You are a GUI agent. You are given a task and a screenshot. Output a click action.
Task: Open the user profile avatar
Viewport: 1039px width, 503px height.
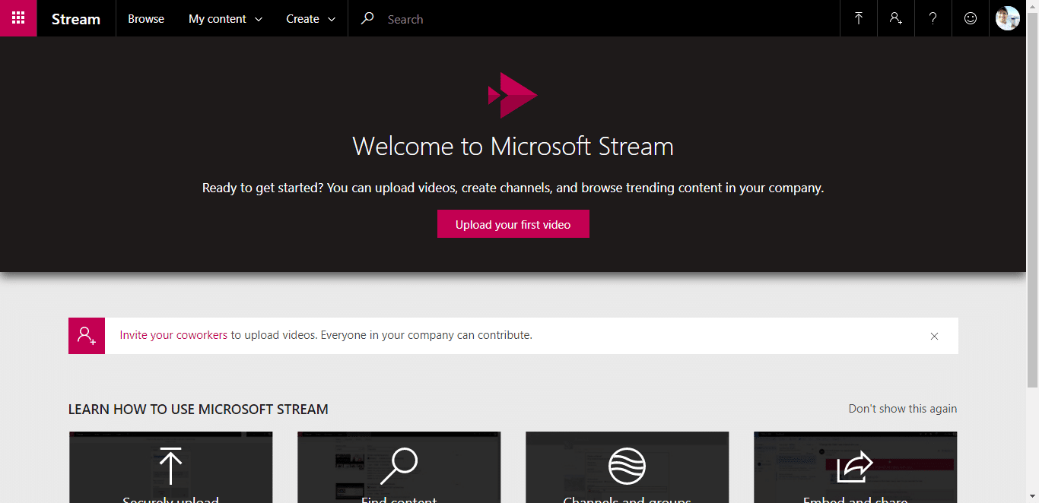tap(1008, 18)
